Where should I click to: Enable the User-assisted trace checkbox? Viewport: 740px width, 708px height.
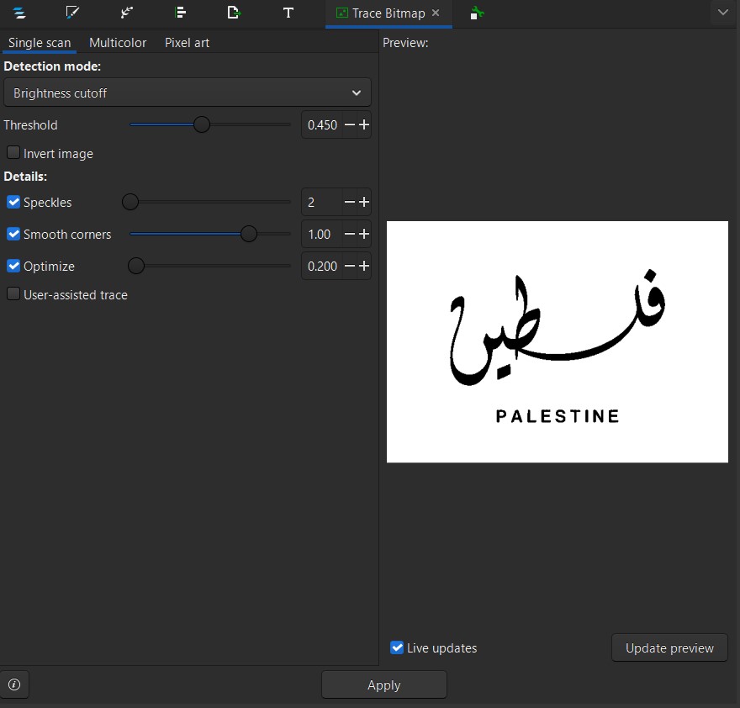13,293
